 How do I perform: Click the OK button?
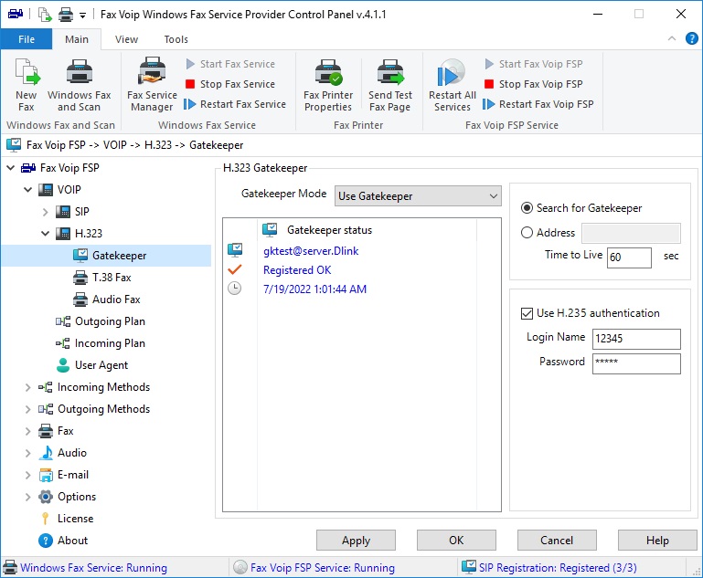(x=456, y=541)
